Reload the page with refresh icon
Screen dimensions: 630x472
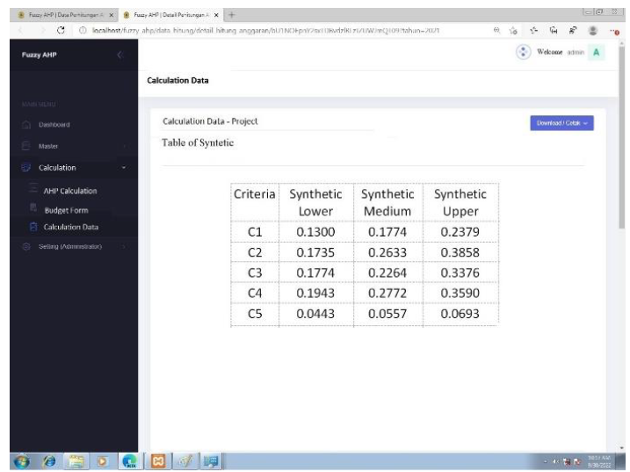[61, 30]
